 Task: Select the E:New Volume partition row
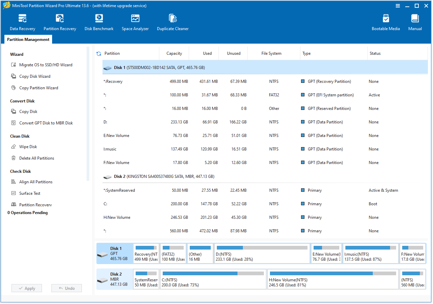[265, 136]
